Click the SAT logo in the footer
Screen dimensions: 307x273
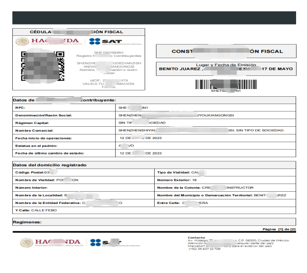[115, 243]
